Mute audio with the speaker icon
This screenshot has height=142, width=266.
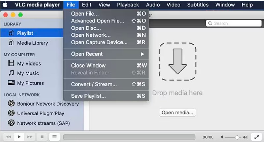pos(222,137)
